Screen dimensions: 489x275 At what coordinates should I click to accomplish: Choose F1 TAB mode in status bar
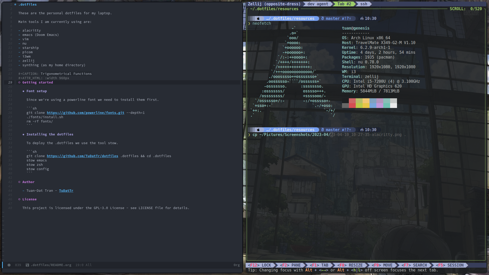(x=319, y=265)
